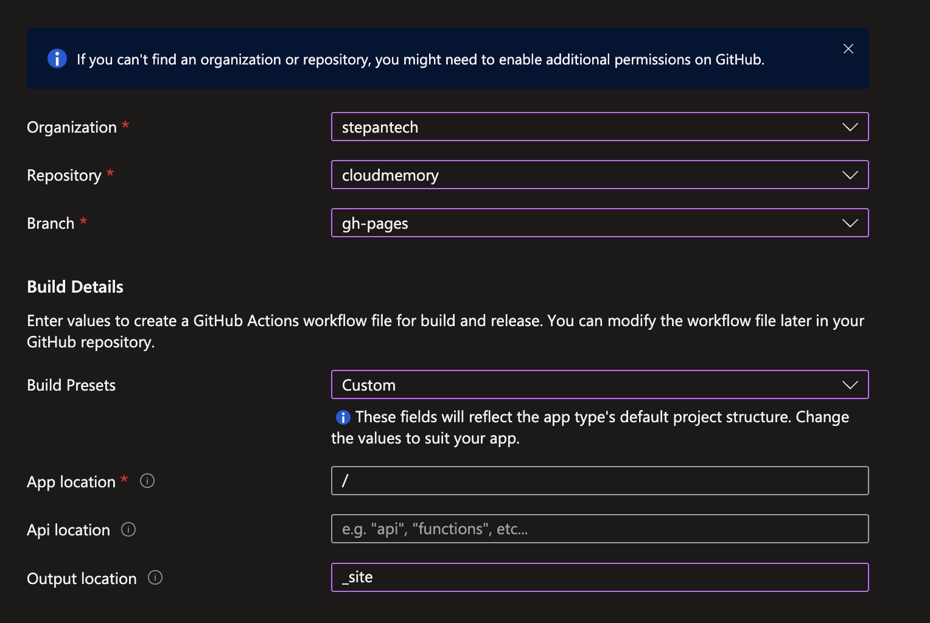The image size is (930, 623).
Task: Click the chevron arrow on Build Presets
Action: [x=850, y=385]
